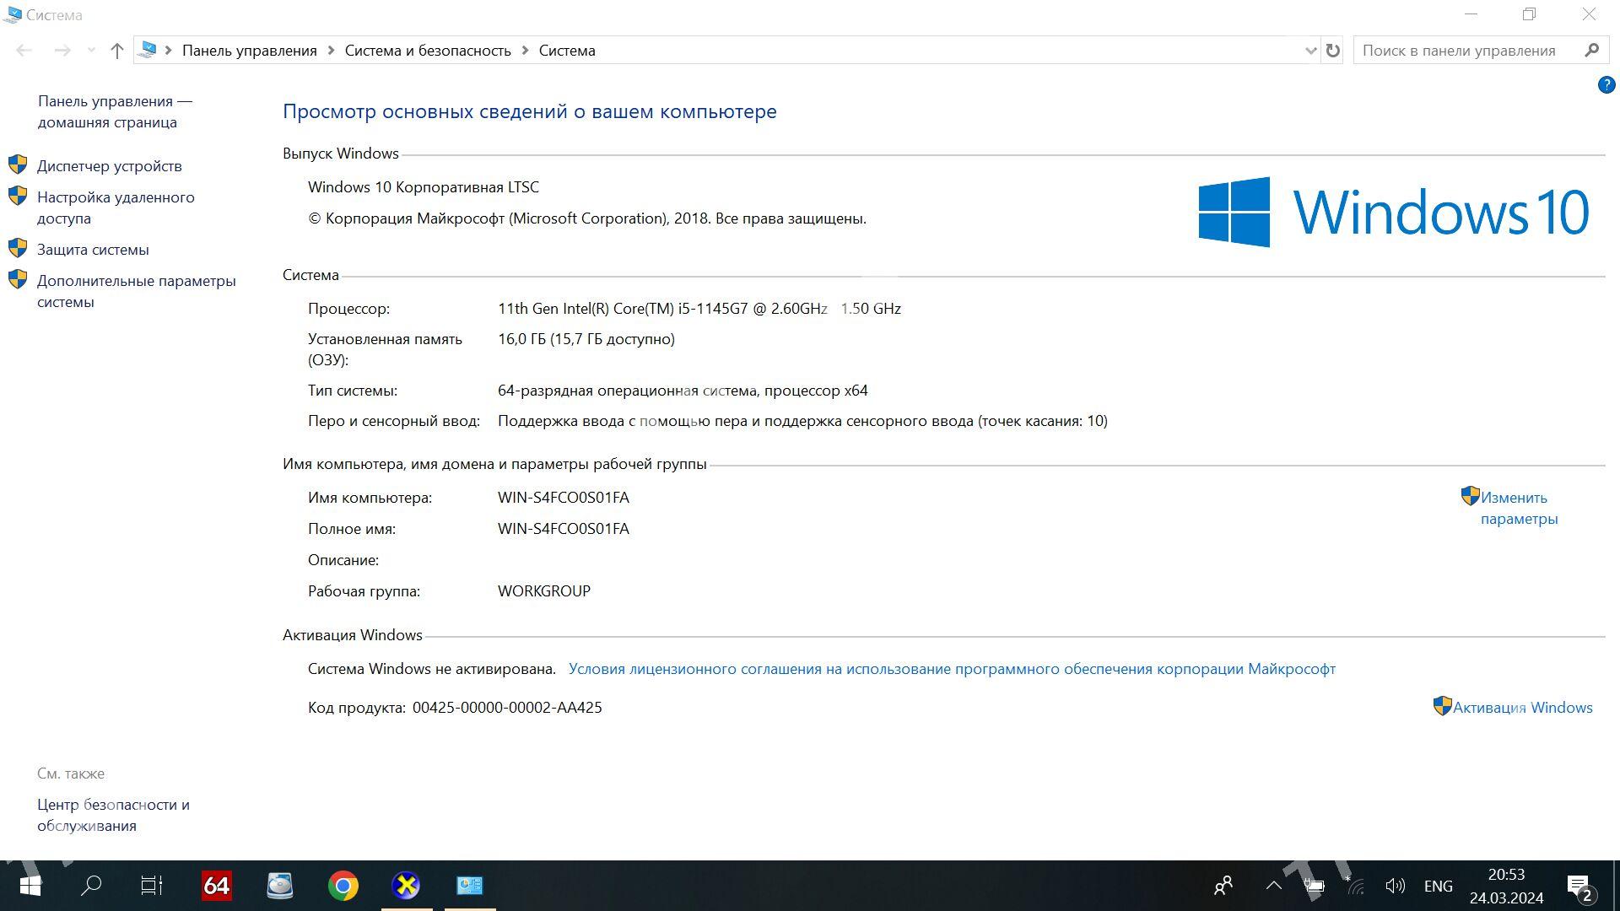
Task: Open Task View on taskbar
Action: (x=152, y=886)
